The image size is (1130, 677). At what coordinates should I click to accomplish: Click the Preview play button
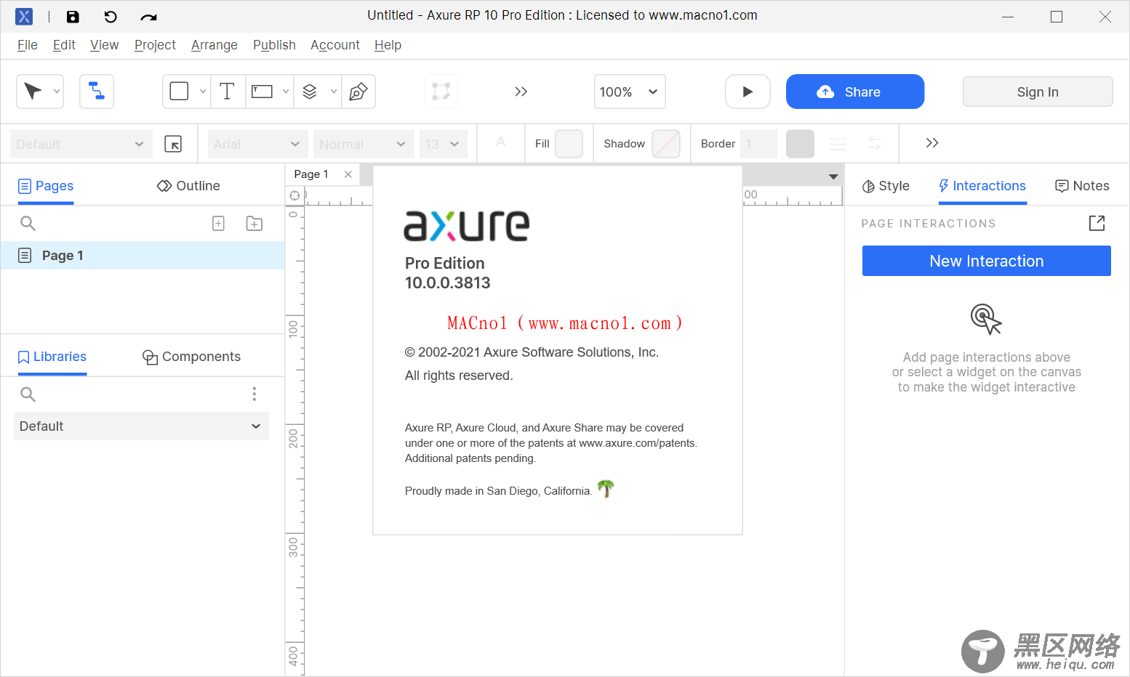tap(748, 92)
